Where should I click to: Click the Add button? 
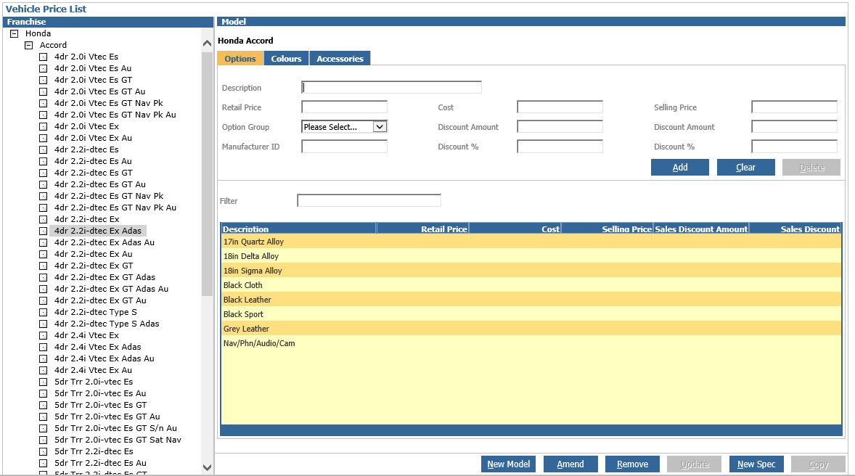tap(680, 168)
